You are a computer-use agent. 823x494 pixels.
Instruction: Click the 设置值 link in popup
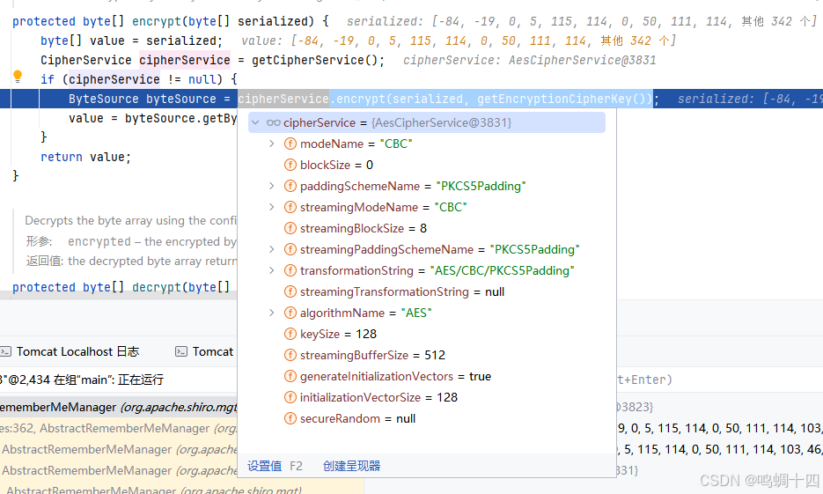point(265,466)
